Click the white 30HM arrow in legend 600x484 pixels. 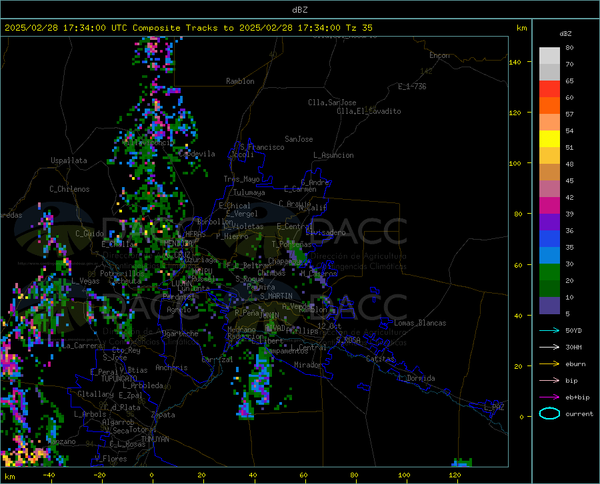[549, 348]
